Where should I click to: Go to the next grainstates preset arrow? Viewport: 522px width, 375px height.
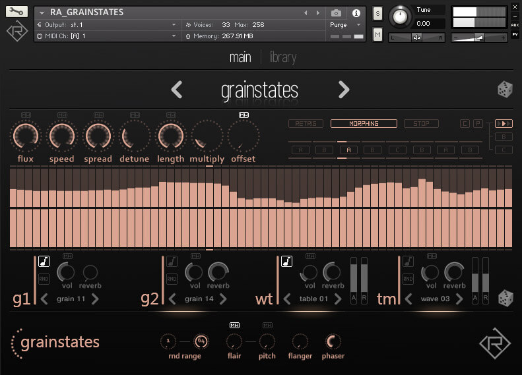(344, 90)
